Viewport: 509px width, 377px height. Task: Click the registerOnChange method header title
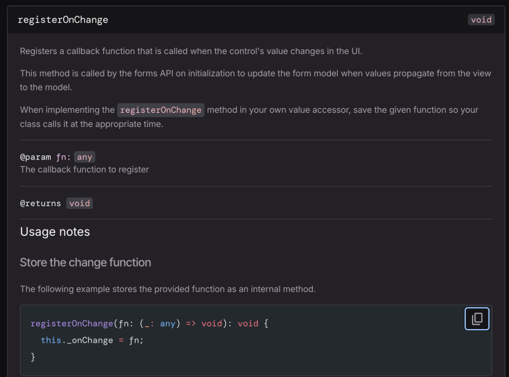click(x=63, y=20)
